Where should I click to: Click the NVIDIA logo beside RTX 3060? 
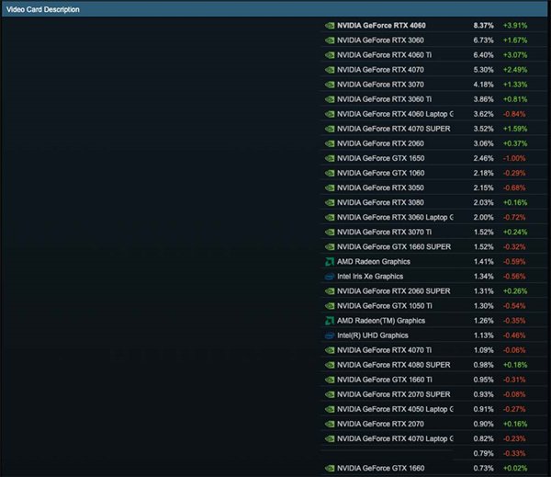point(330,40)
